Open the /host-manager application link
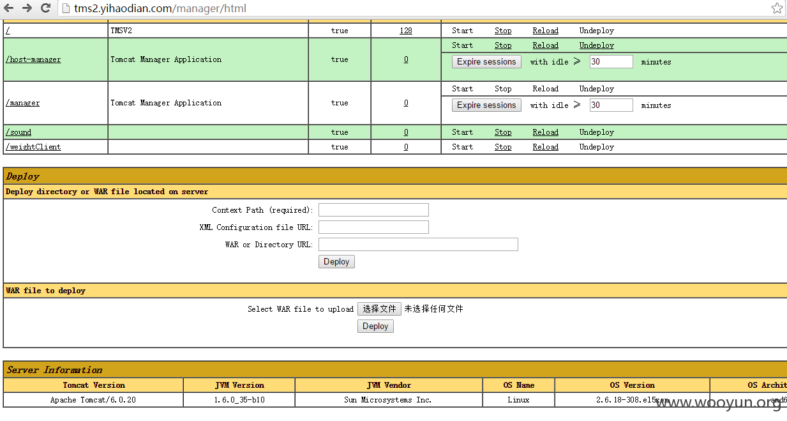The width and height of the screenshot is (787, 421). pos(33,59)
